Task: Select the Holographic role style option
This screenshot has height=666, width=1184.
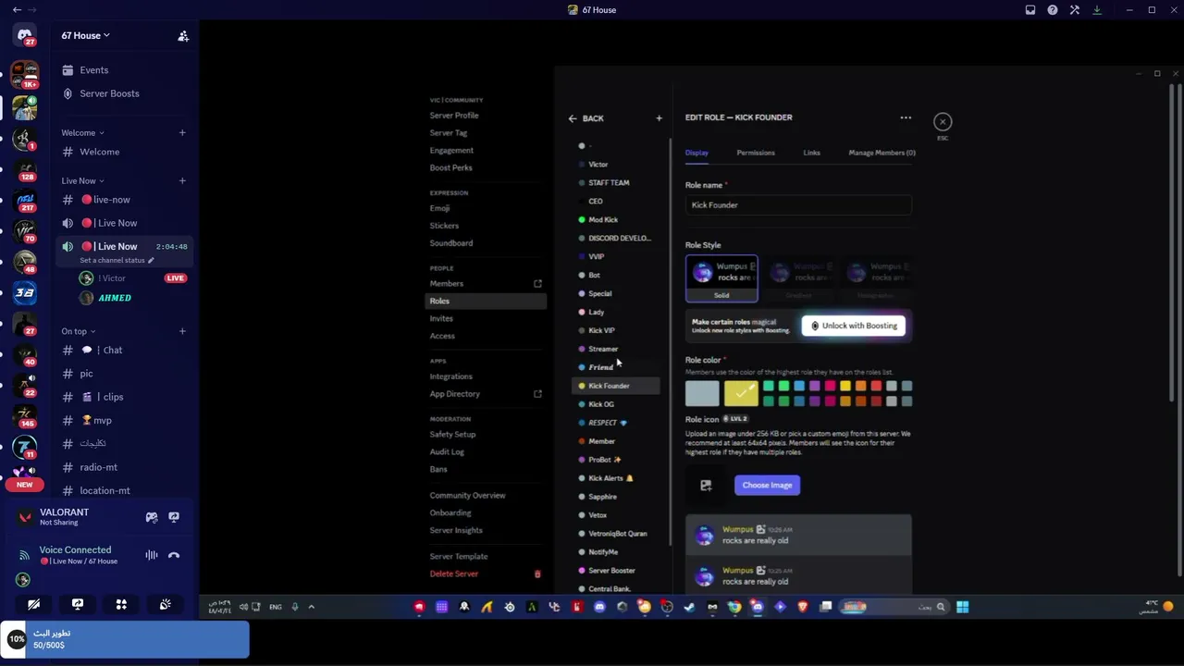Action: [875, 278]
